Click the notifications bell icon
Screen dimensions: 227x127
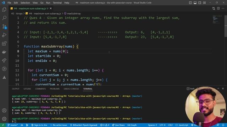[223, 125]
